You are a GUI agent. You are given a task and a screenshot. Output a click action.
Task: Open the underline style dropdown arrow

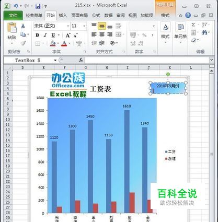click(59, 35)
